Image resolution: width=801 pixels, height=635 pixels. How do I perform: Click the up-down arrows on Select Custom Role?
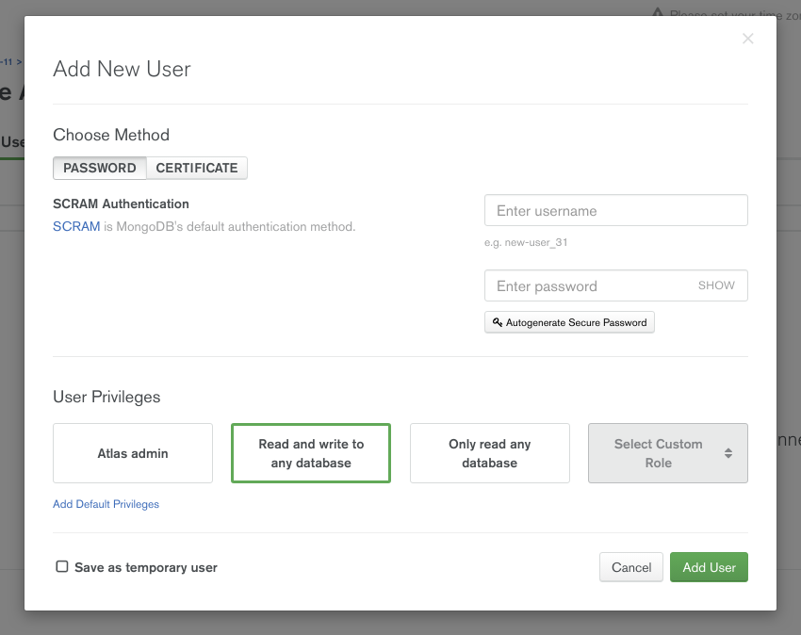coord(728,453)
